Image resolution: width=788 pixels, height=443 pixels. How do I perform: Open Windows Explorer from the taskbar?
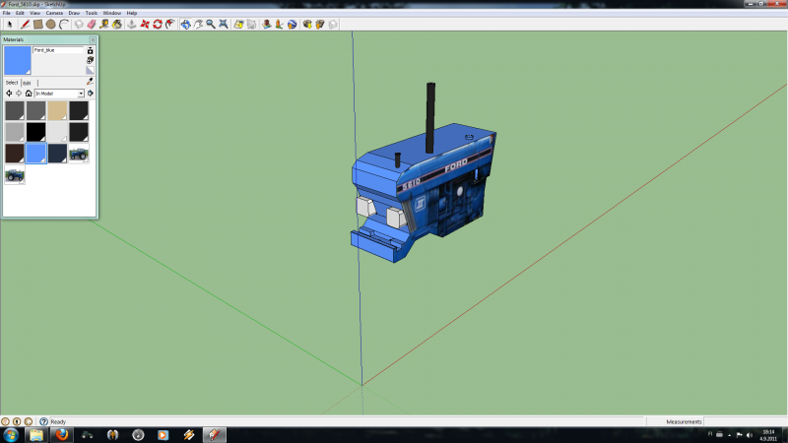[x=36, y=435]
